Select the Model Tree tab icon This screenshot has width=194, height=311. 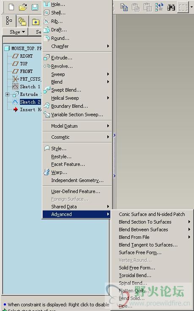click(x=9, y=21)
